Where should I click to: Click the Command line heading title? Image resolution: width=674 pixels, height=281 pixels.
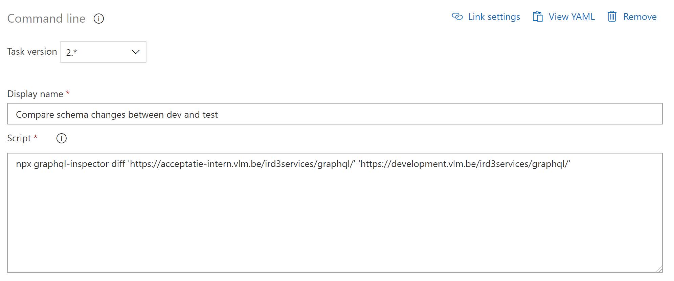click(46, 19)
